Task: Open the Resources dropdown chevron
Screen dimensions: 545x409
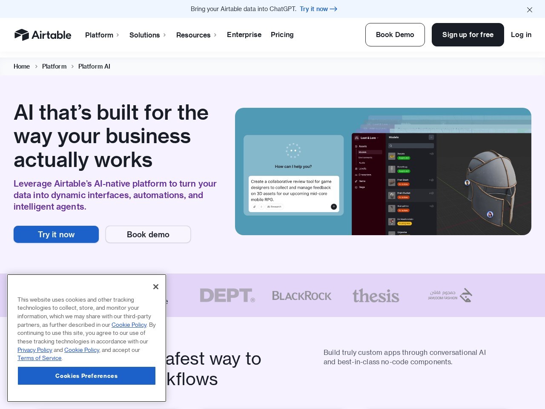Action: [215, 35]
